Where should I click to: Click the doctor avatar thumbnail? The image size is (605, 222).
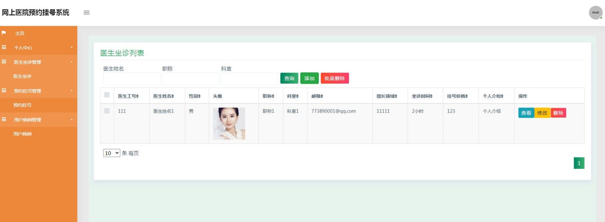tap(229, 124)
